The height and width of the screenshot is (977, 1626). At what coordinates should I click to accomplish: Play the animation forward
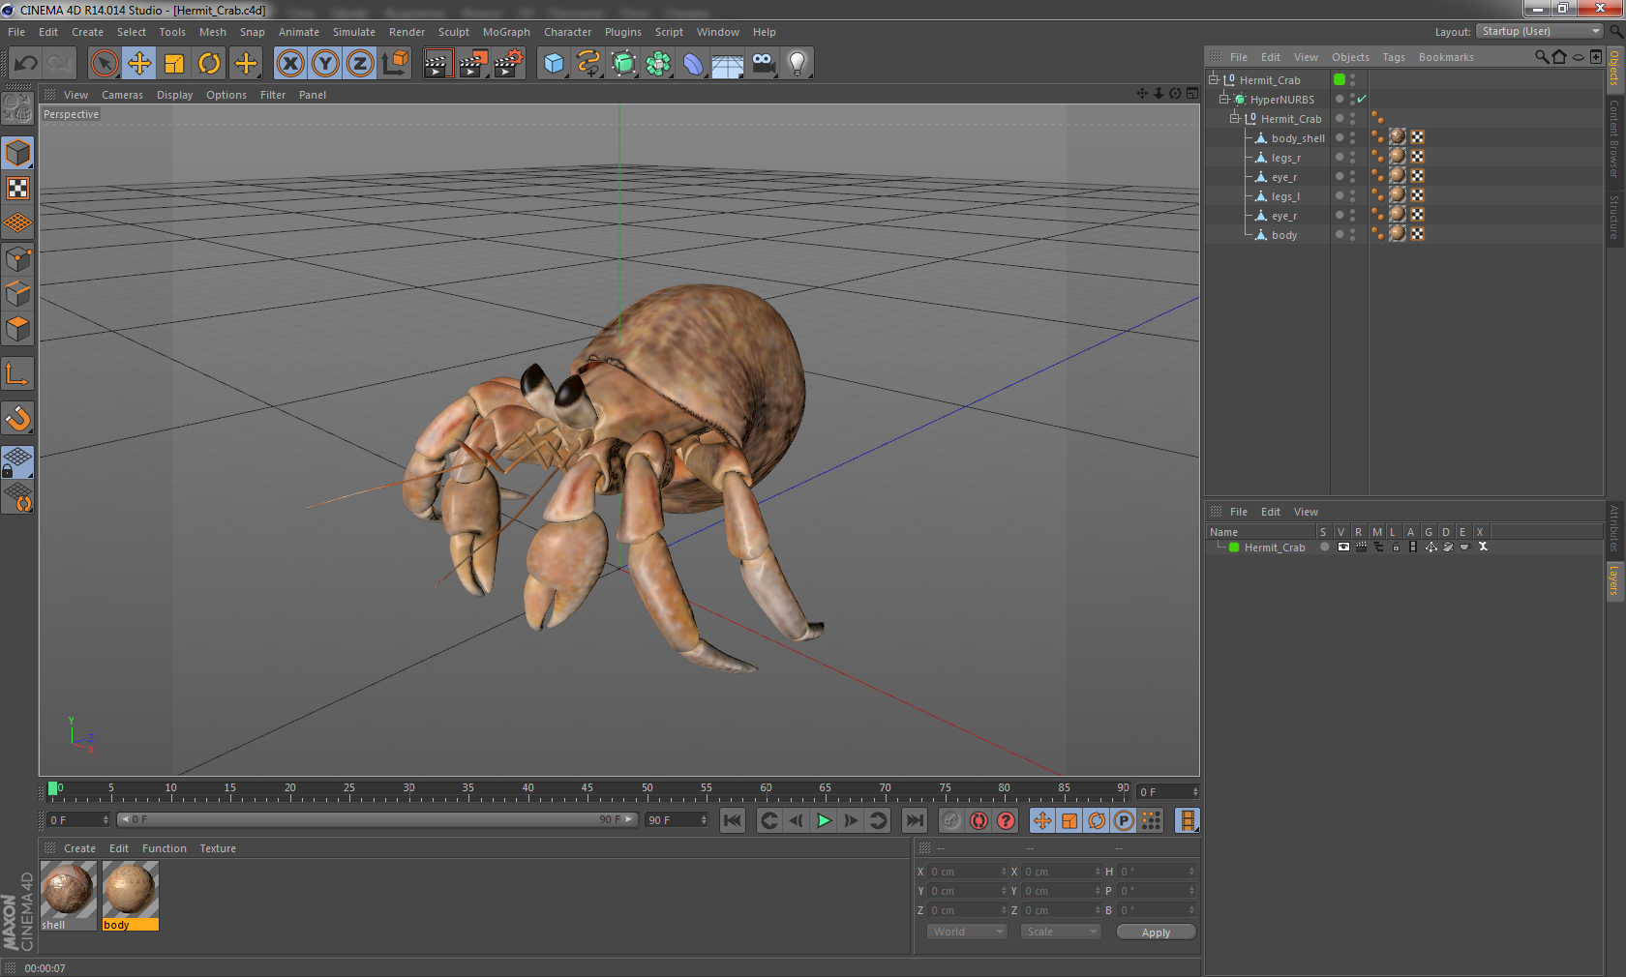pyautogui.click(x=824, y=820)
